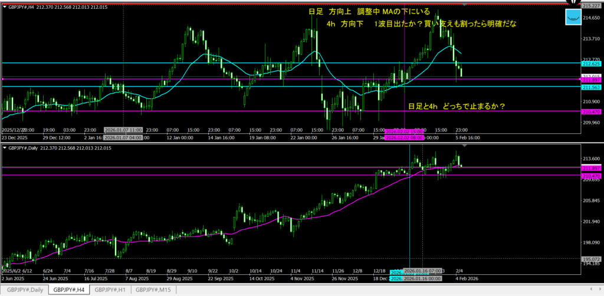The image size is (604, 296).
Task: Select the cyan 212.625 price label
Action: pyautogui.click(x=591, y=63)
